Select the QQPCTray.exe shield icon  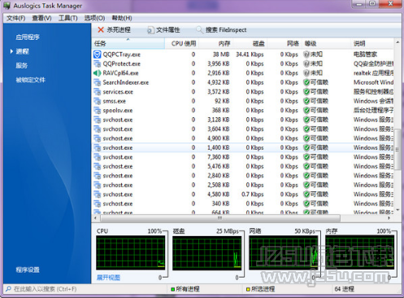97,55
